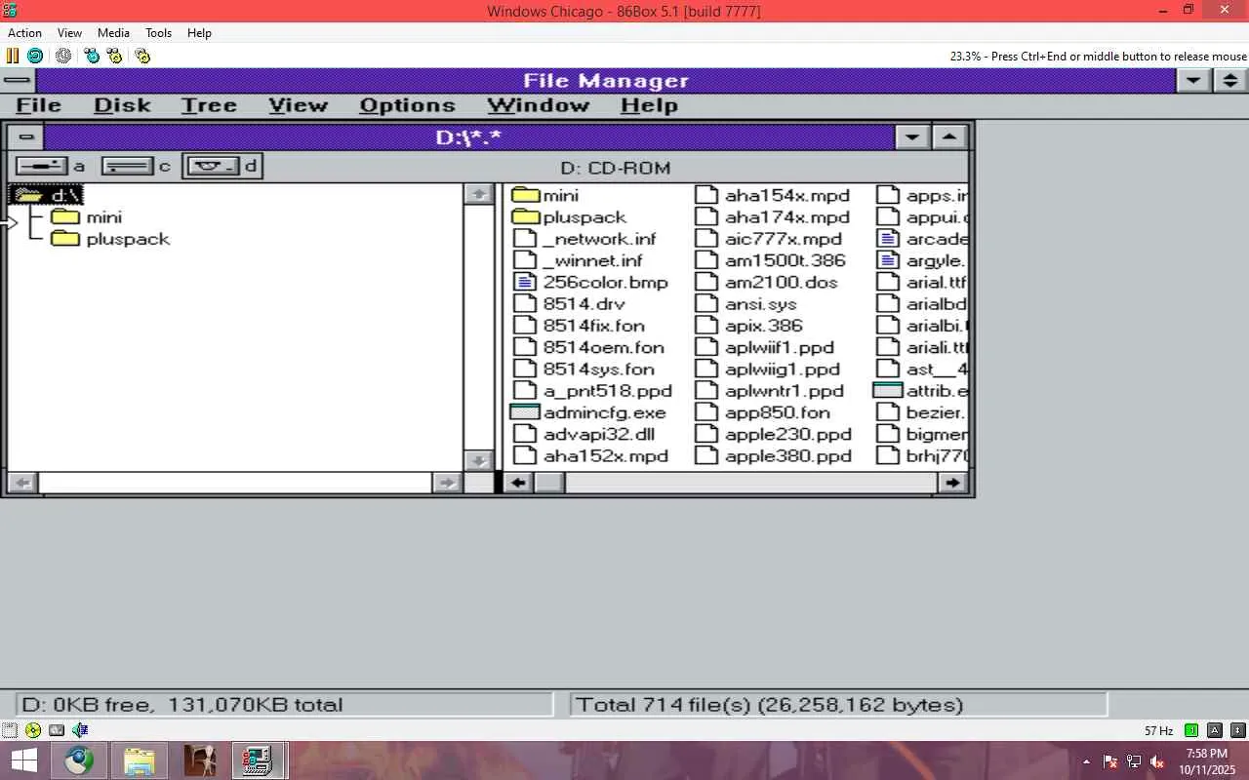1249x780 pixels.
Task: Click the file list horizontal scroll thumb
Action: point(549,483)
